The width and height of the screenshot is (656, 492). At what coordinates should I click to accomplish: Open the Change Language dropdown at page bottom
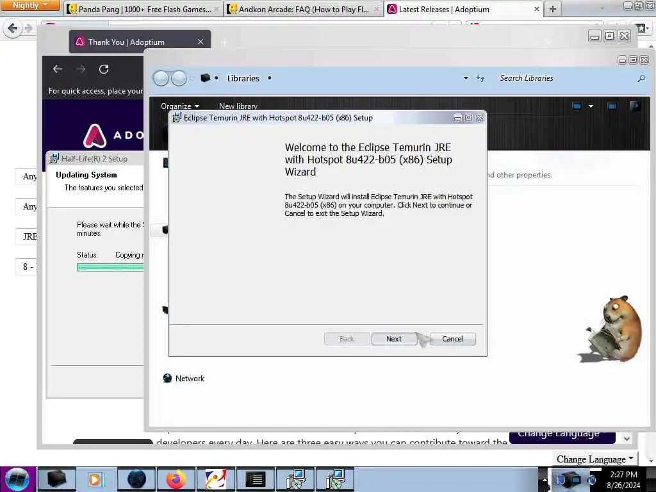[594, 459]
